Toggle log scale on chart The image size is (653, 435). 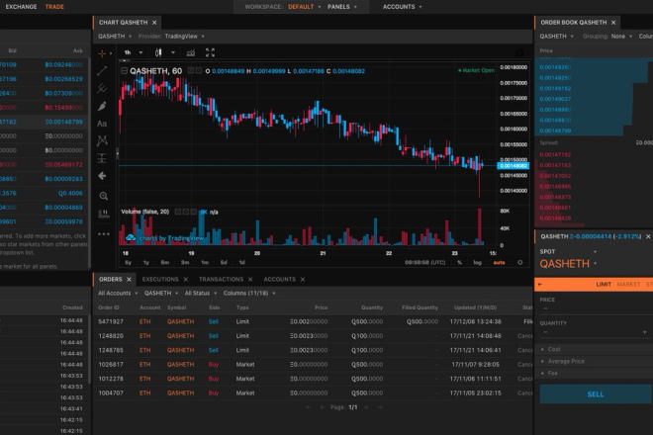pos(477,263)
